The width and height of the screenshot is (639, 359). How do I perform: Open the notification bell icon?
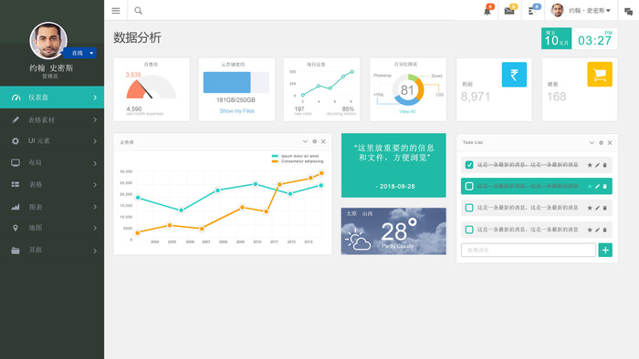pos(487,11)
